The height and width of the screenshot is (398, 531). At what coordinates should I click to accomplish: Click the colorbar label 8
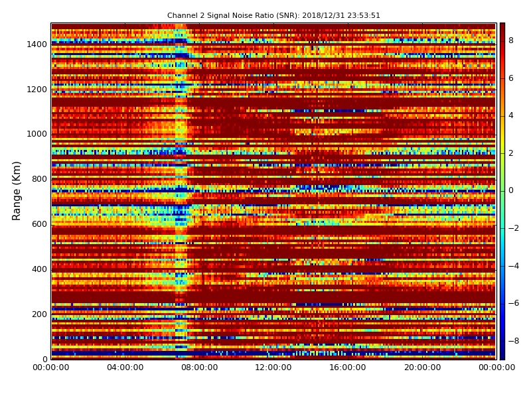point(511,40)
